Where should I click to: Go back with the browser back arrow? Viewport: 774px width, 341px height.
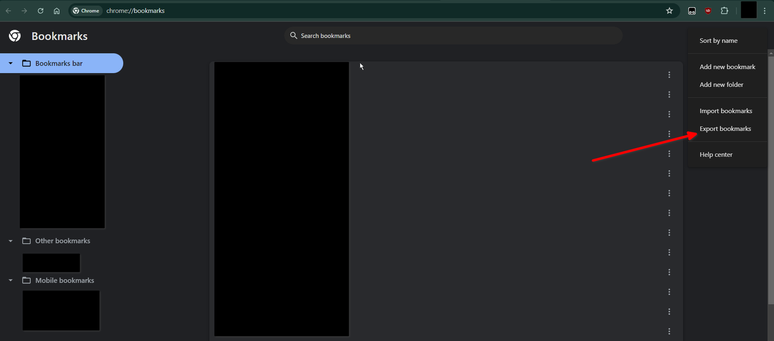(8, 11)
